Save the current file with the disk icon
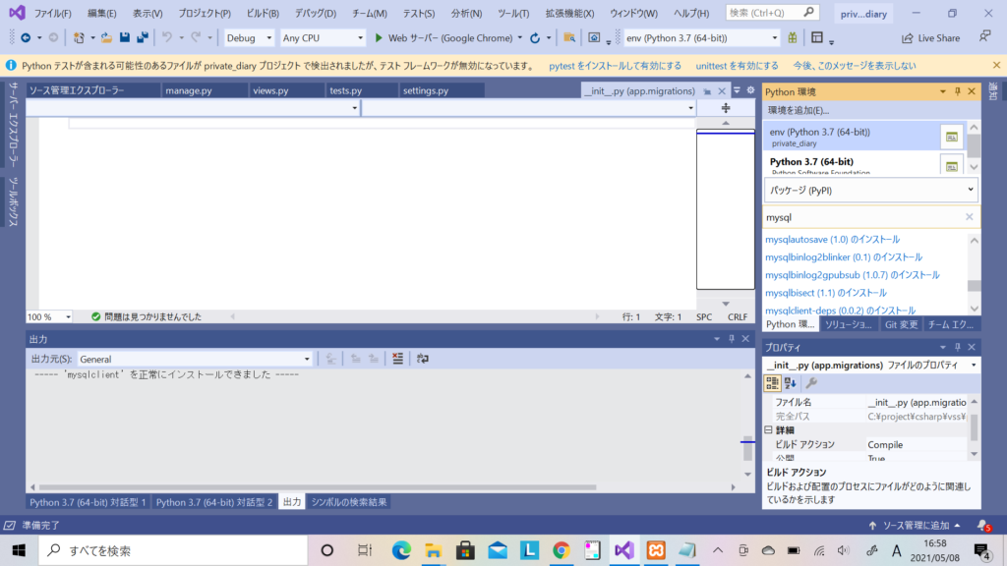 pyautogui.click(x=125, y=38)
